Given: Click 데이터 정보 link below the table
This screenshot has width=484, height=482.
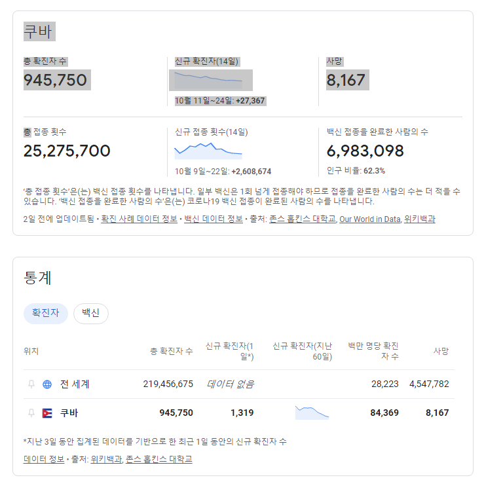Looking at the screenshot, I should click(x=43, y=460).
